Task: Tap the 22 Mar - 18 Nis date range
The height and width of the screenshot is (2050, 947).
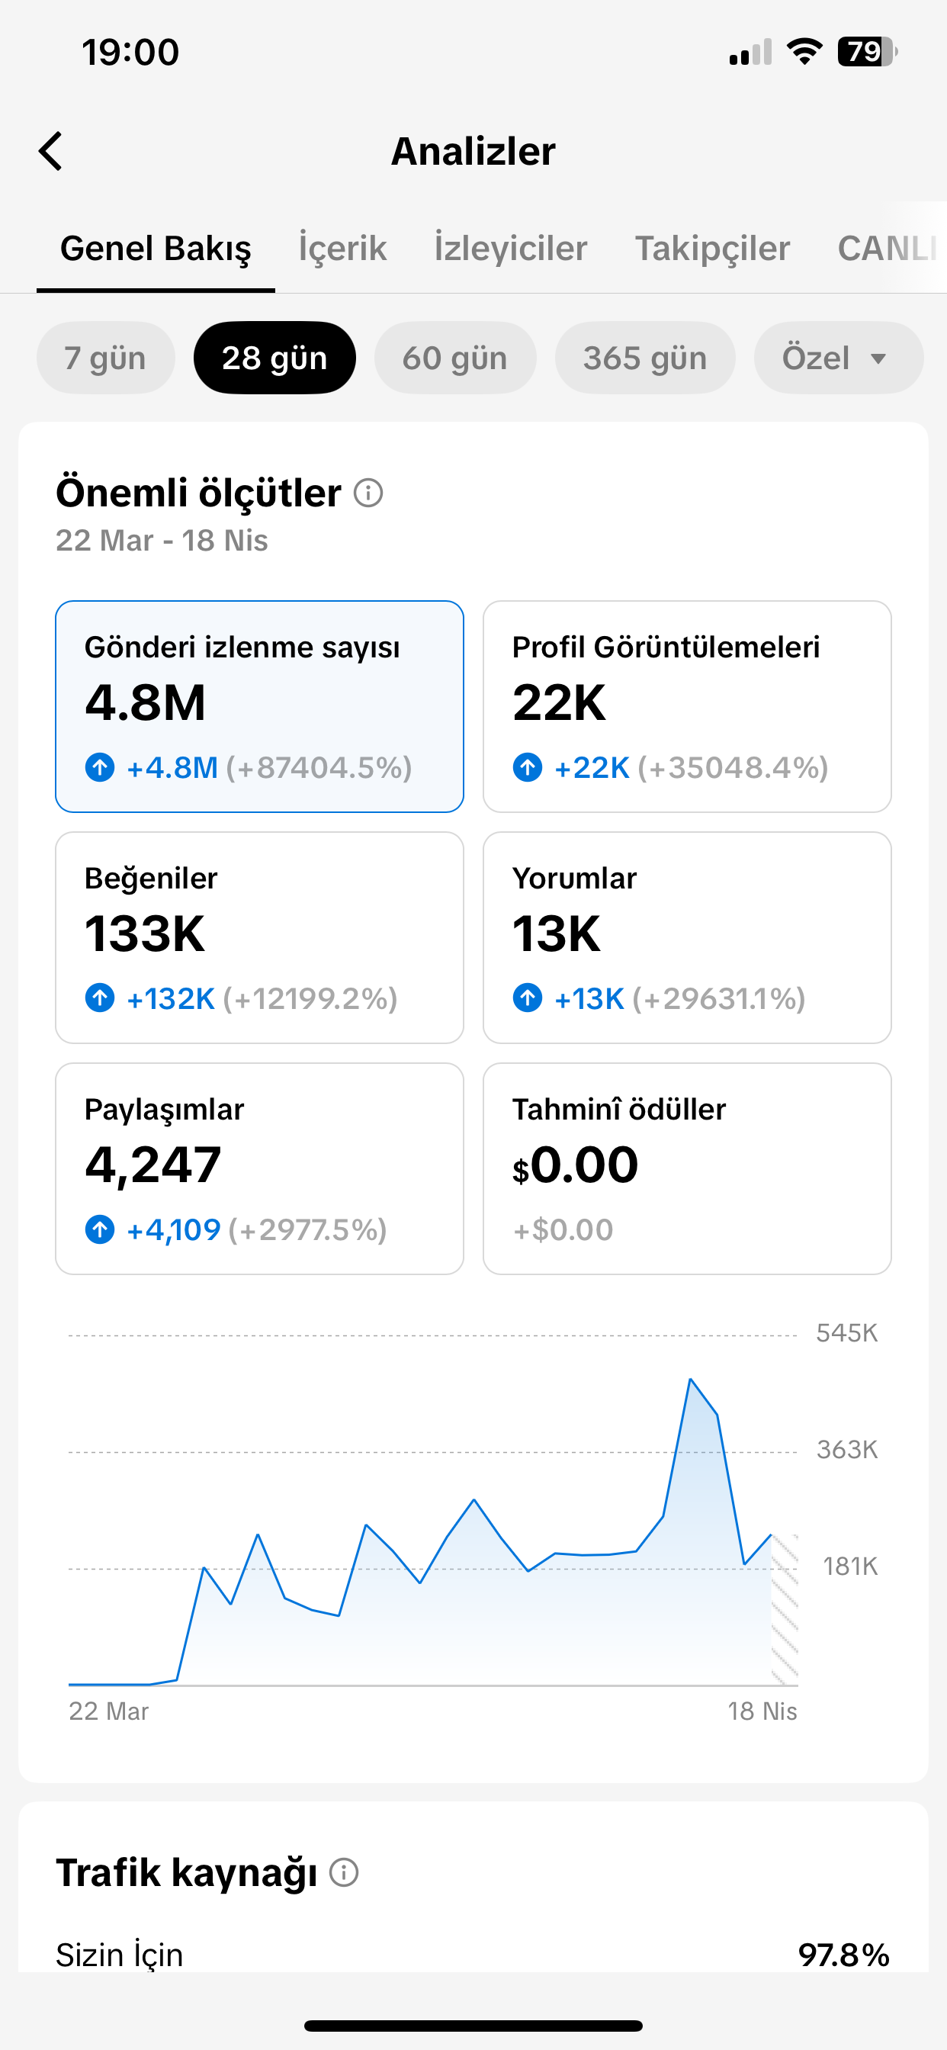Action: click(x=162, y=541)
